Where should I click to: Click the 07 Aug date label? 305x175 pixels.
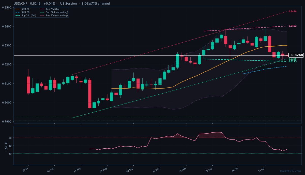coord(51,170)
